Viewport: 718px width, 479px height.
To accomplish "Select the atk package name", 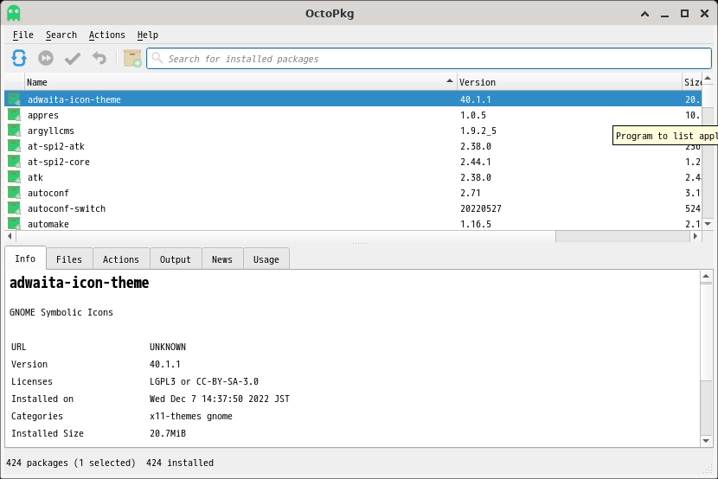I will pyautogui.click(x=35, y=177).
